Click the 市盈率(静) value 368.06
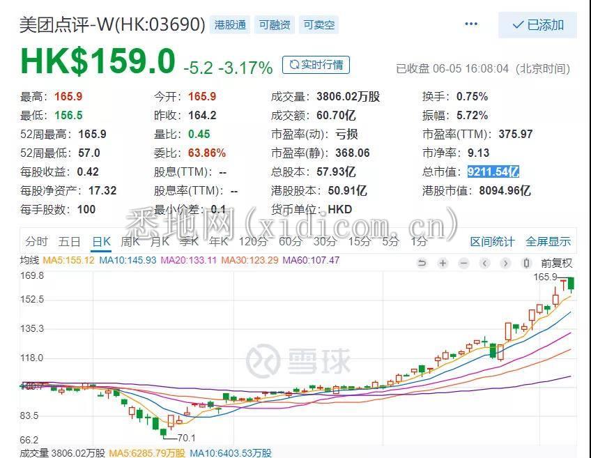This screenshot has height=458, width=591. [353, 153]
